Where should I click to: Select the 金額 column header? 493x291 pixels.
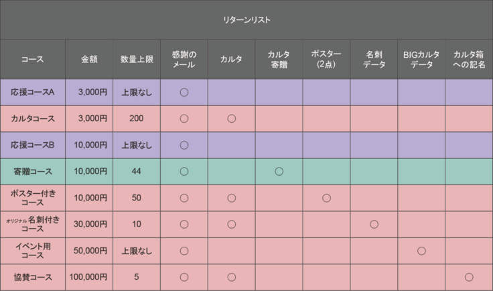(89, 59)
